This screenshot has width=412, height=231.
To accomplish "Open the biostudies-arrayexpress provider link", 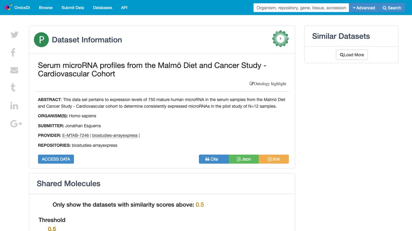I will [x=115, y=135].
